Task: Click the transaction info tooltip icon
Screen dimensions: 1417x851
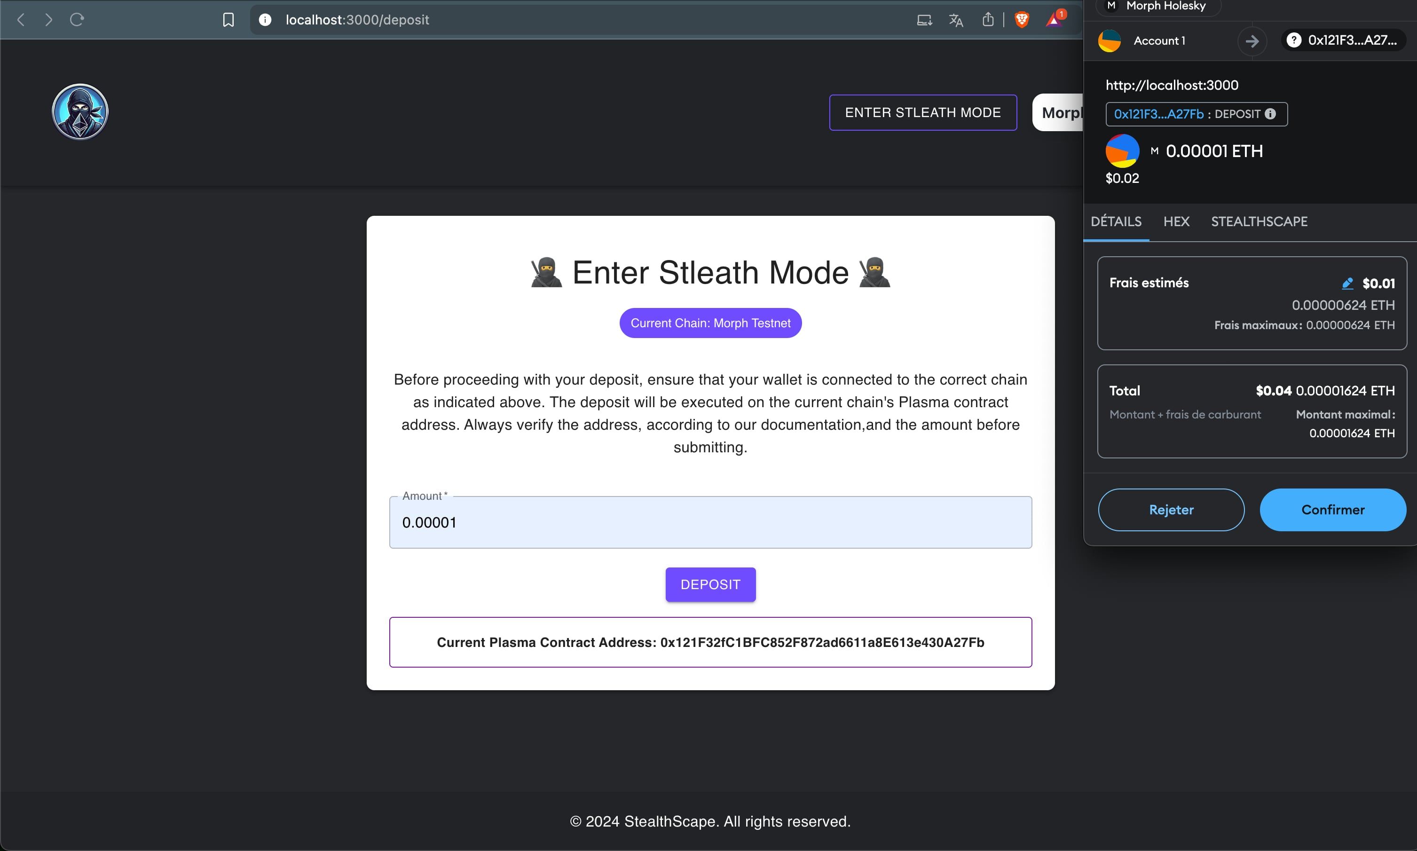Action: coord(1272,114)
